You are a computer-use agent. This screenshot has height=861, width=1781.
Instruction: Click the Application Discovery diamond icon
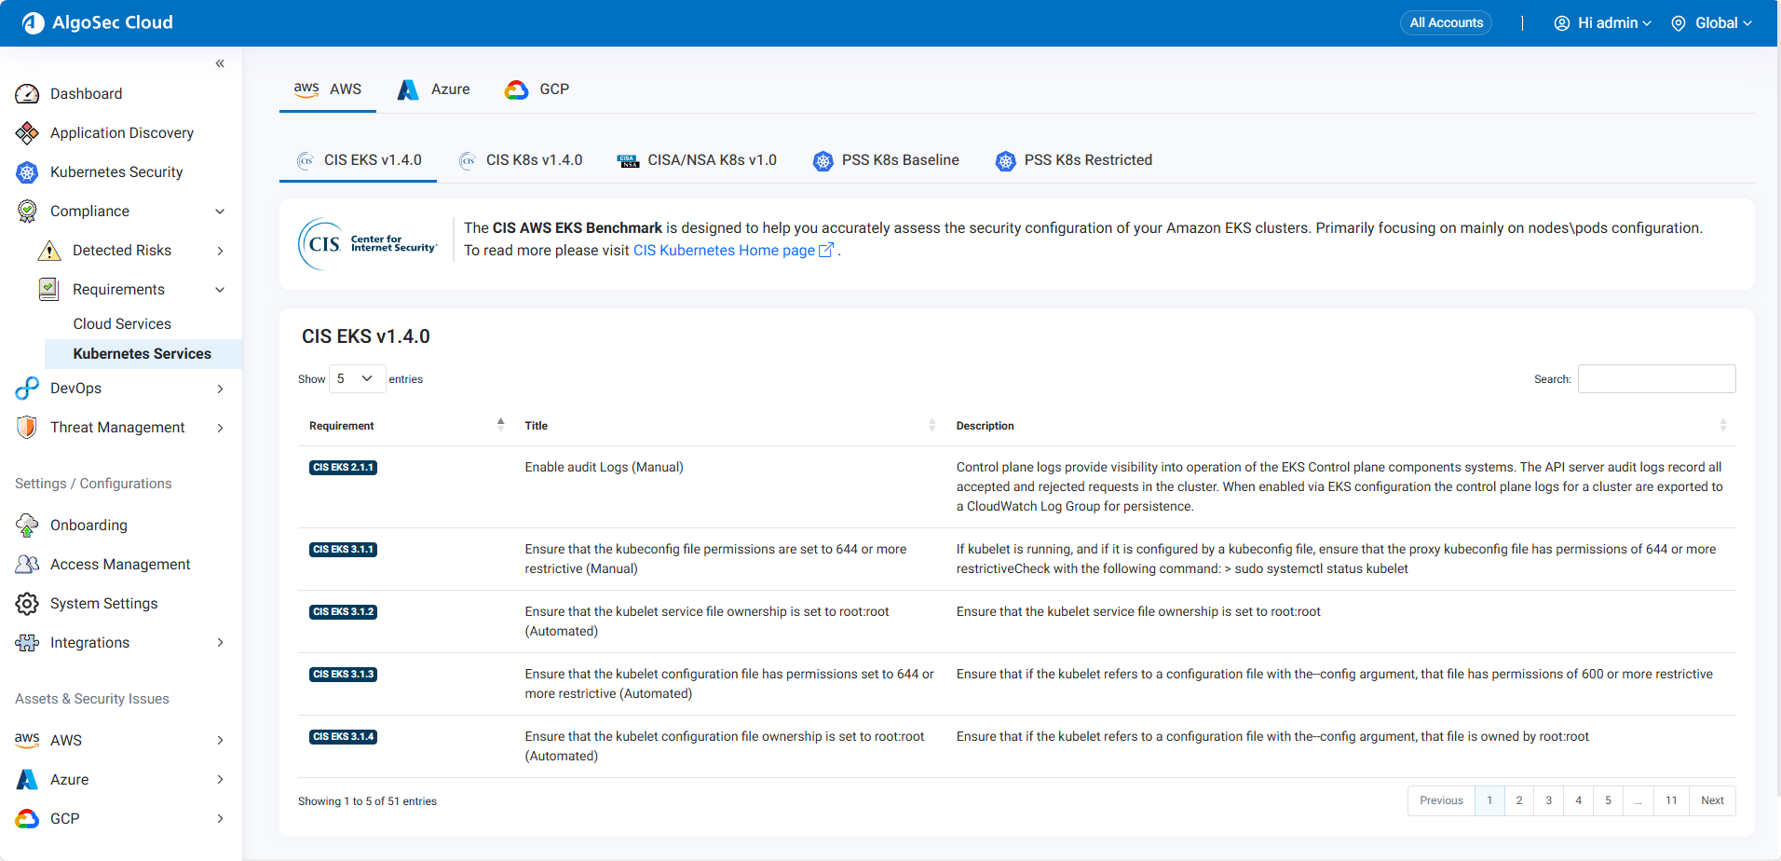click(27, 133)
